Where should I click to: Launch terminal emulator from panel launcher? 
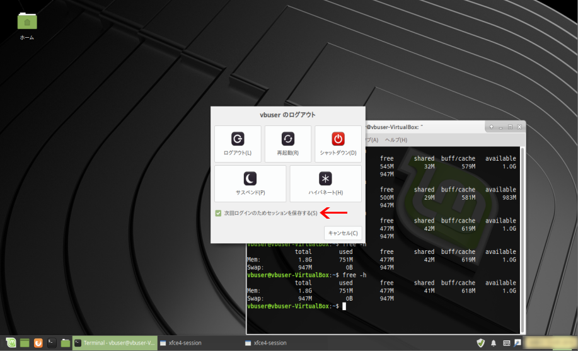(52, 343)
